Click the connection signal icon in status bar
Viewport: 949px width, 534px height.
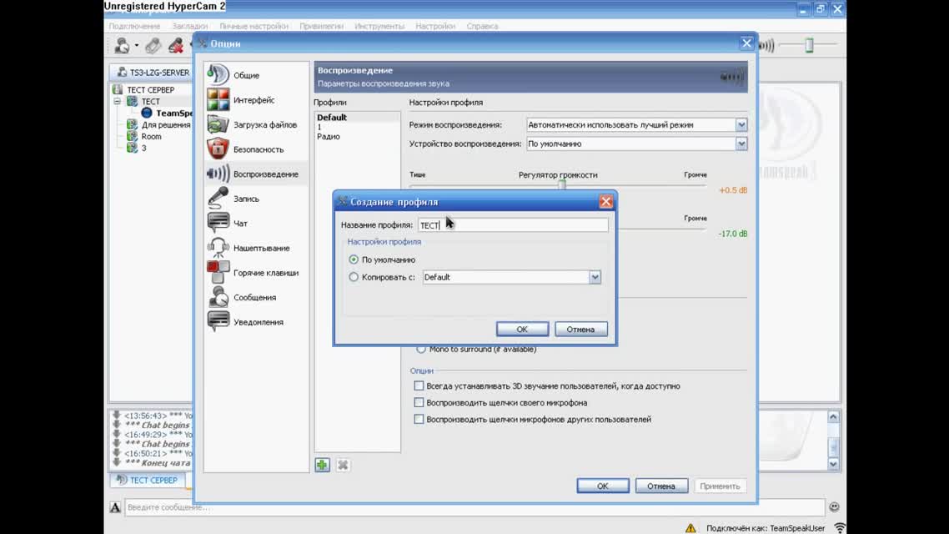(x=840, y=528)
